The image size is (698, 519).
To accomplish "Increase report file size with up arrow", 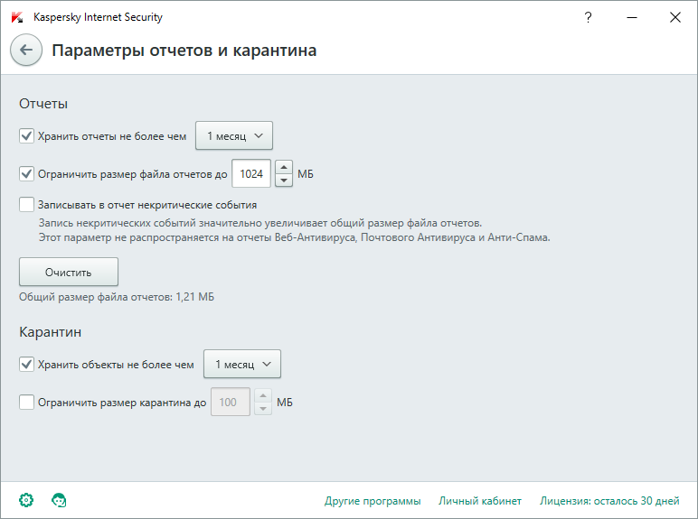I will click(x=284, y=167).
